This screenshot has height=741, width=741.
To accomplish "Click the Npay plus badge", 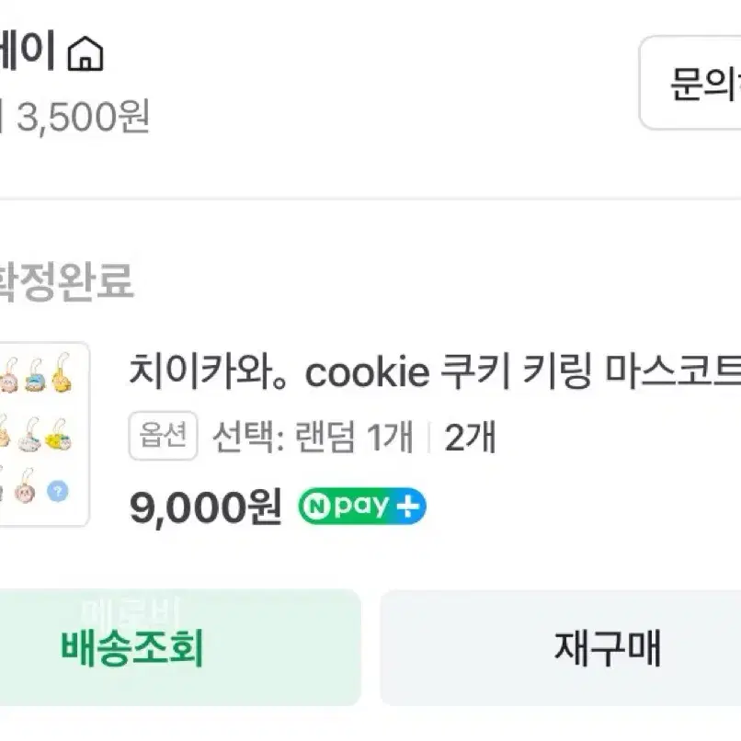I will 362,507.
